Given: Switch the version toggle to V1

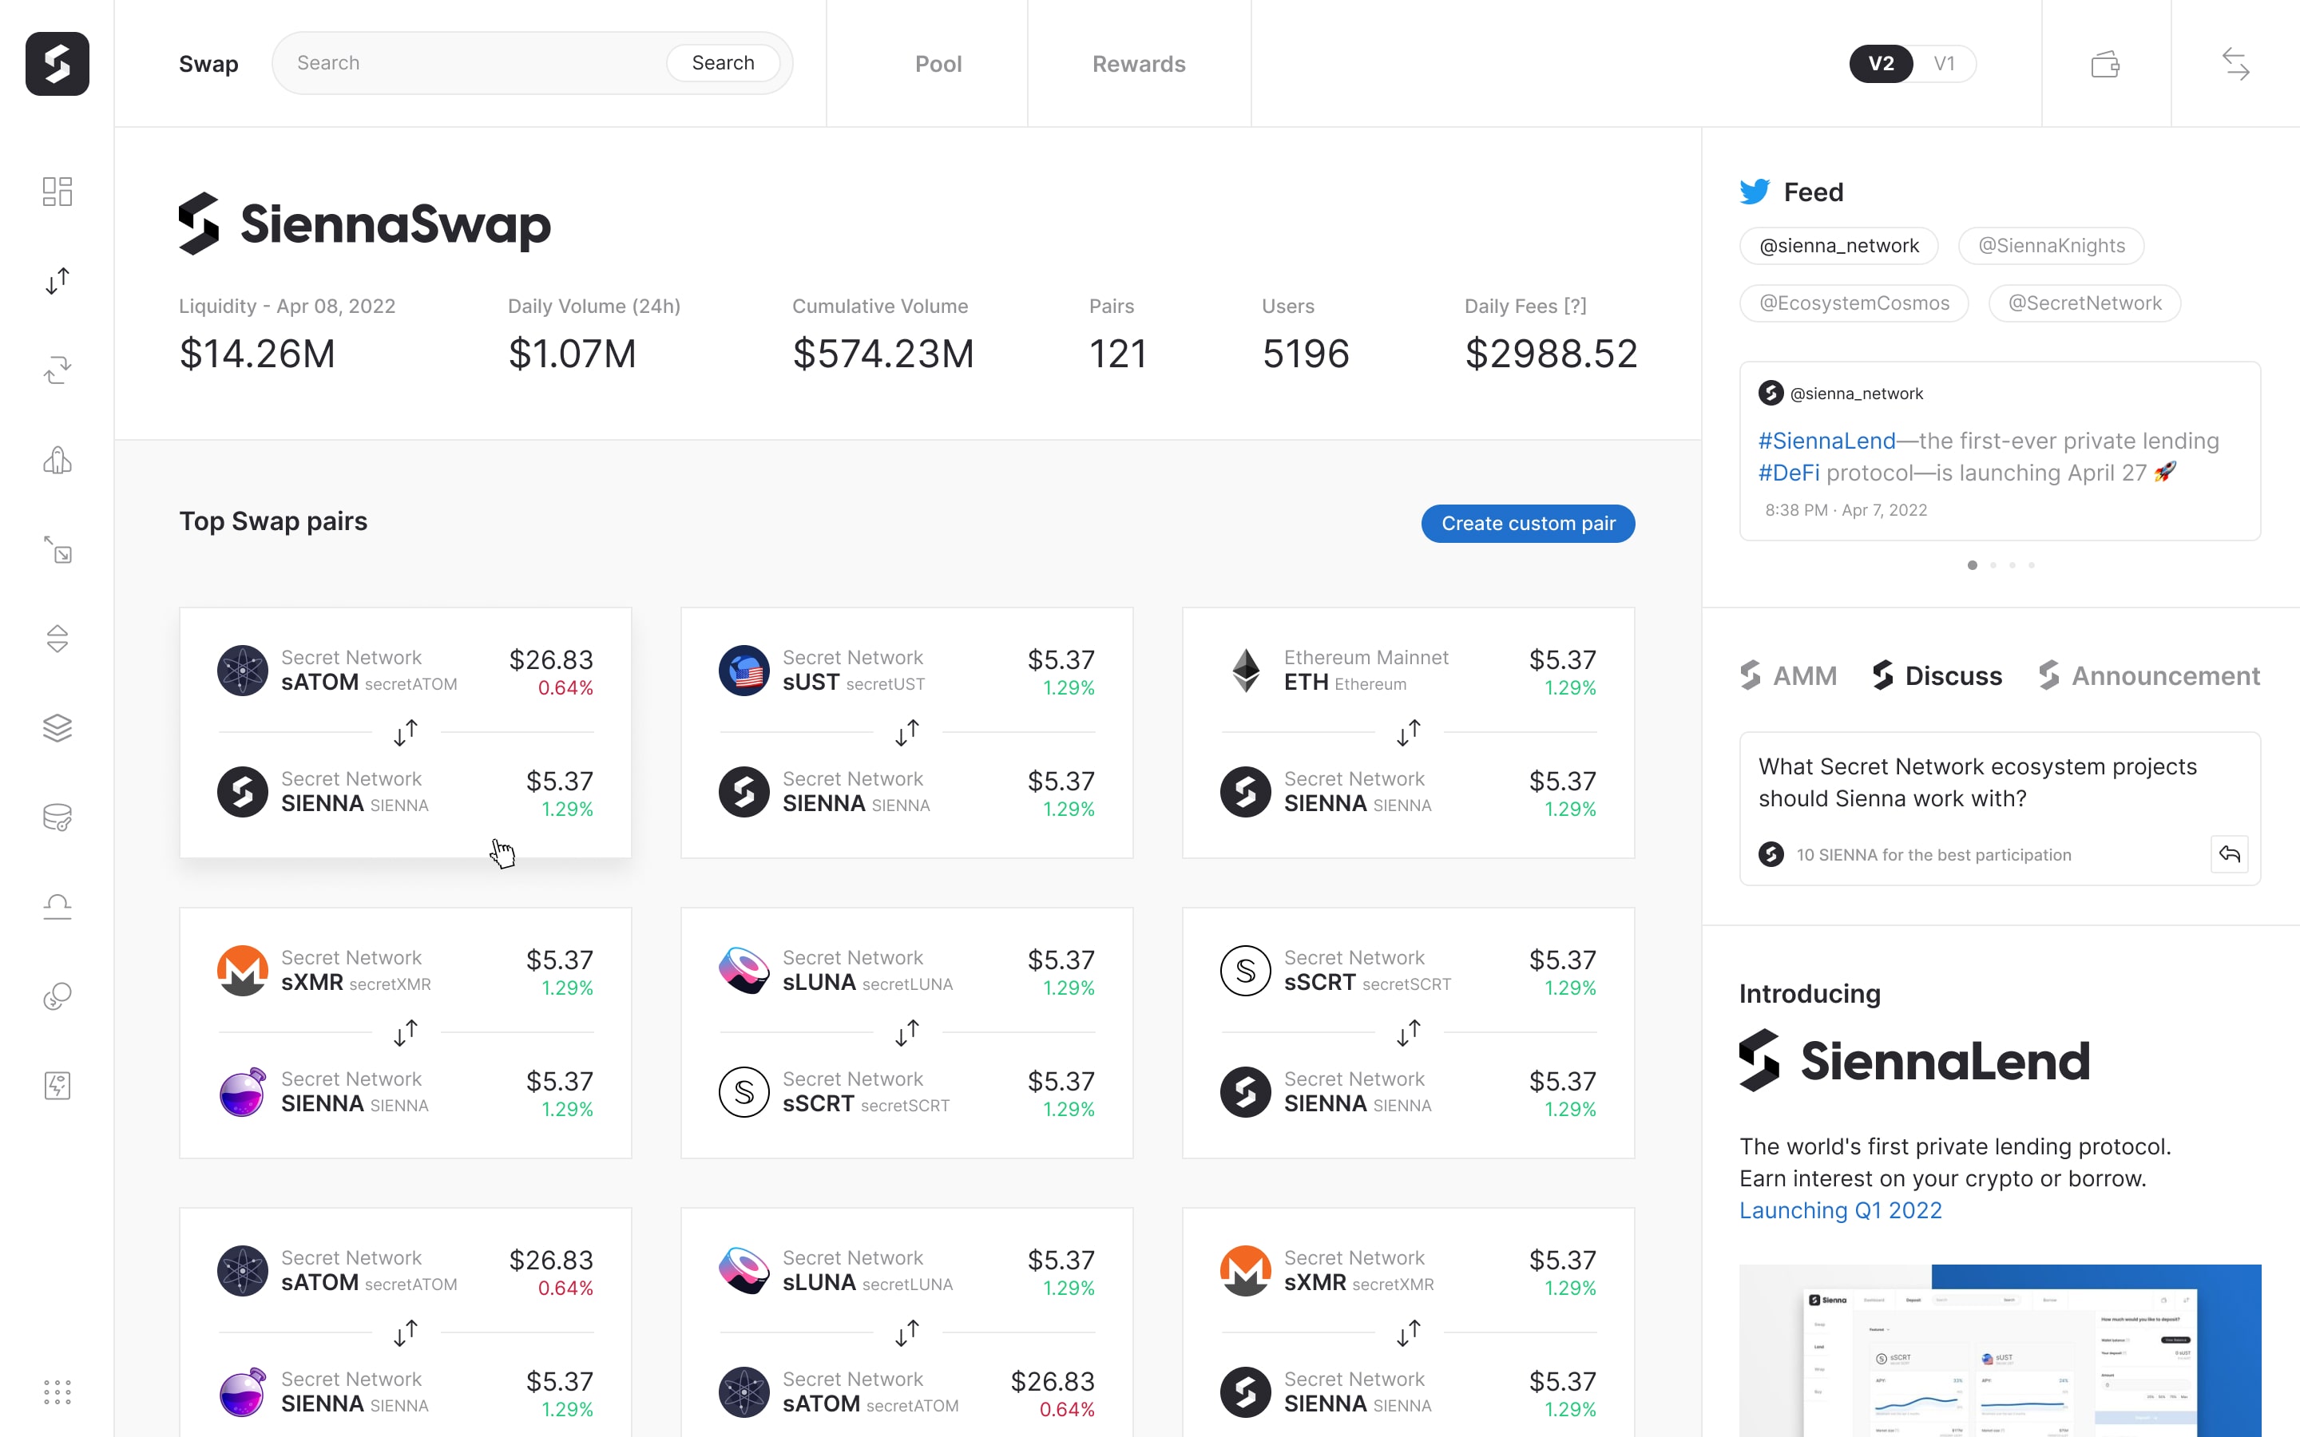Looking at the screenshot, I should pyautogui.click(x=1944, y=64).
